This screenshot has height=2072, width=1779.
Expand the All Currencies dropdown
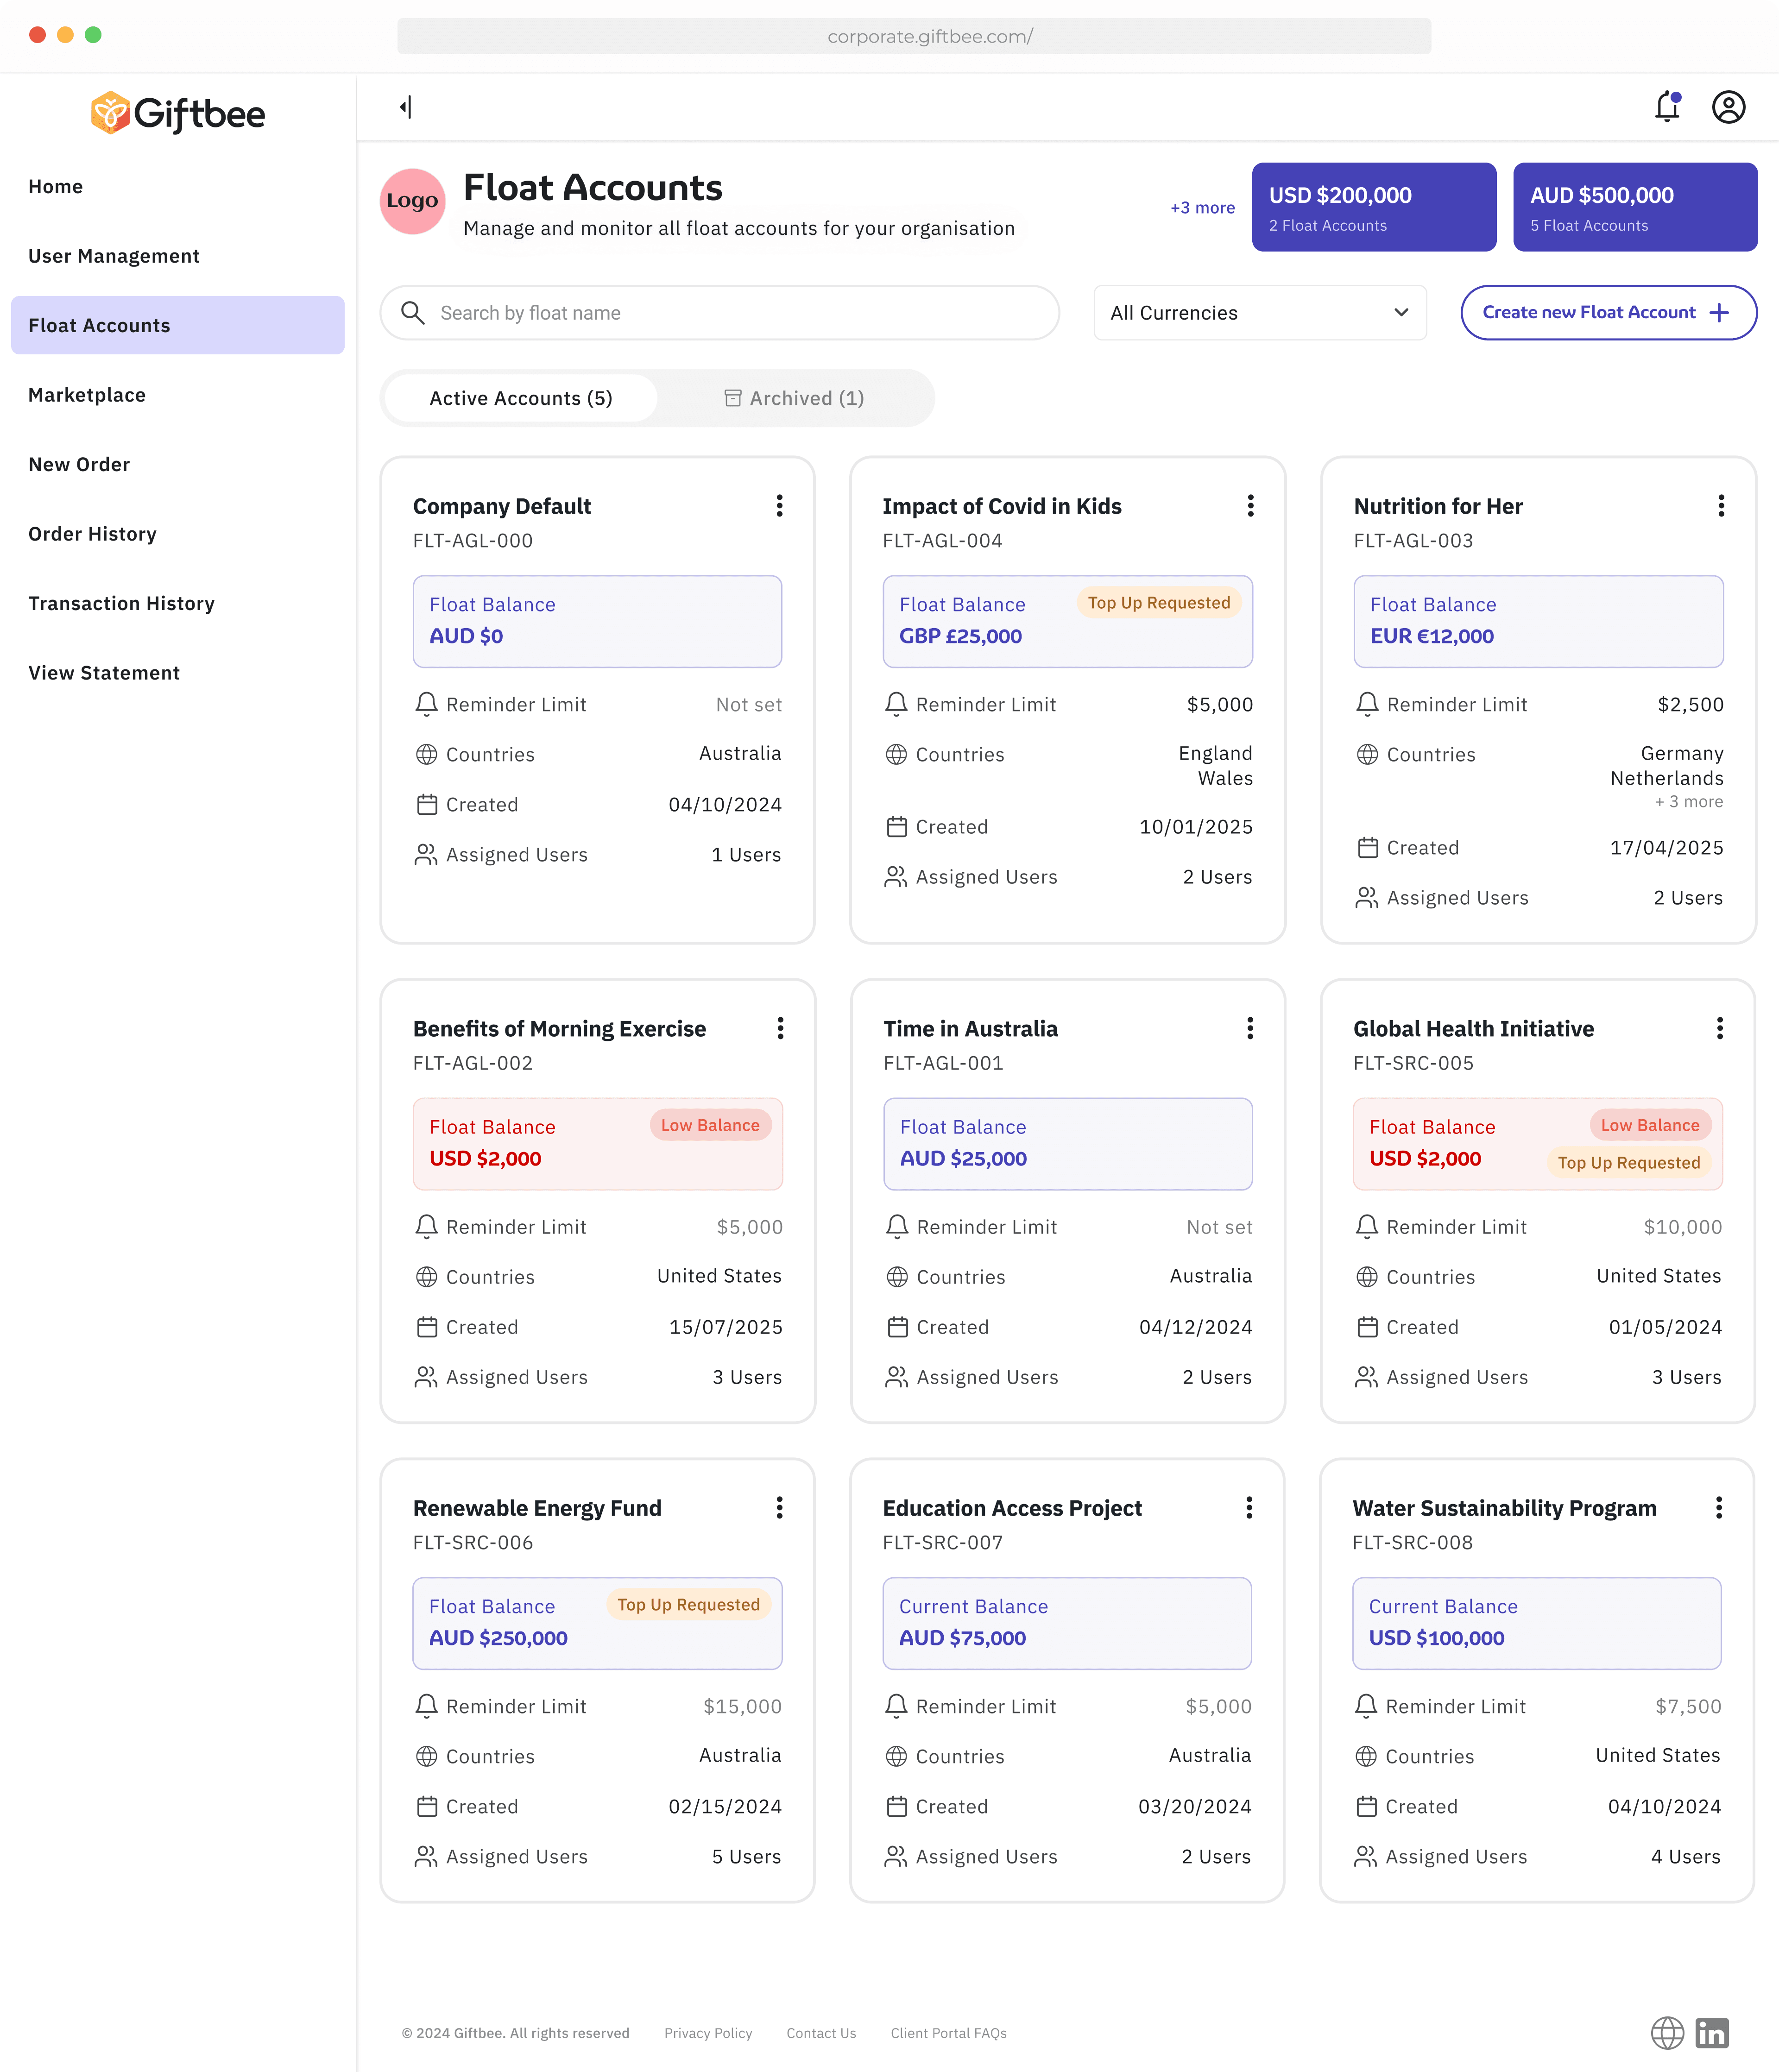click(x=1260, y=313)
